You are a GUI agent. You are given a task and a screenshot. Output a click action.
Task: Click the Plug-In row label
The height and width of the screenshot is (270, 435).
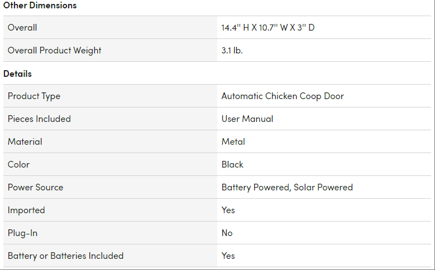pyautogui.click(x=22, y=233)
